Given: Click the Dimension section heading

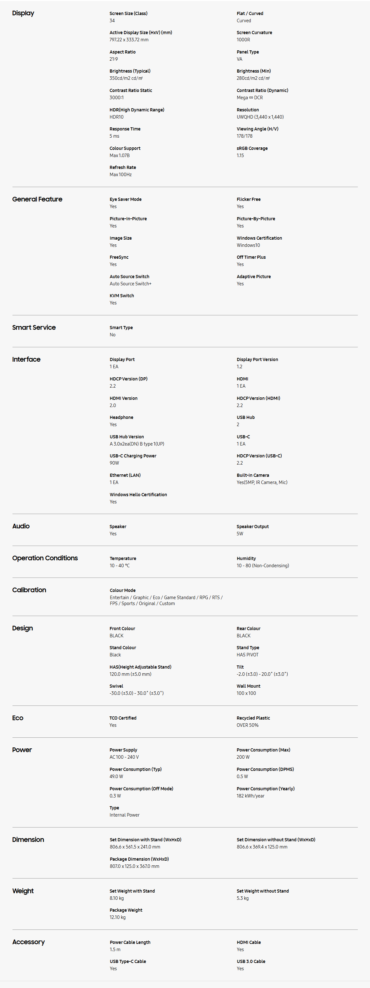Looking at the screenshot, I should [28, 839].
